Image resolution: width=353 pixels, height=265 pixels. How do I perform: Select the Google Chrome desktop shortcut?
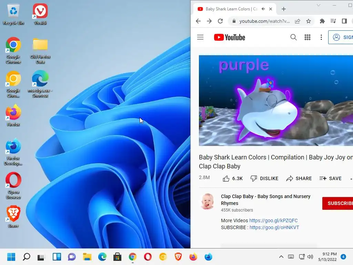point(13,51)
